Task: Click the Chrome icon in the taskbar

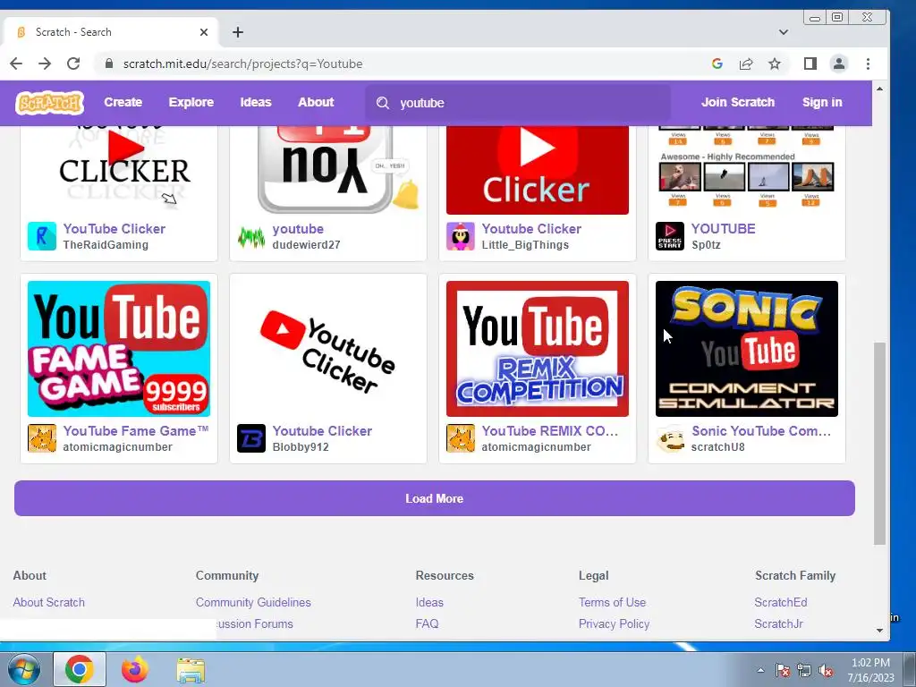Action: coord(80,669)
